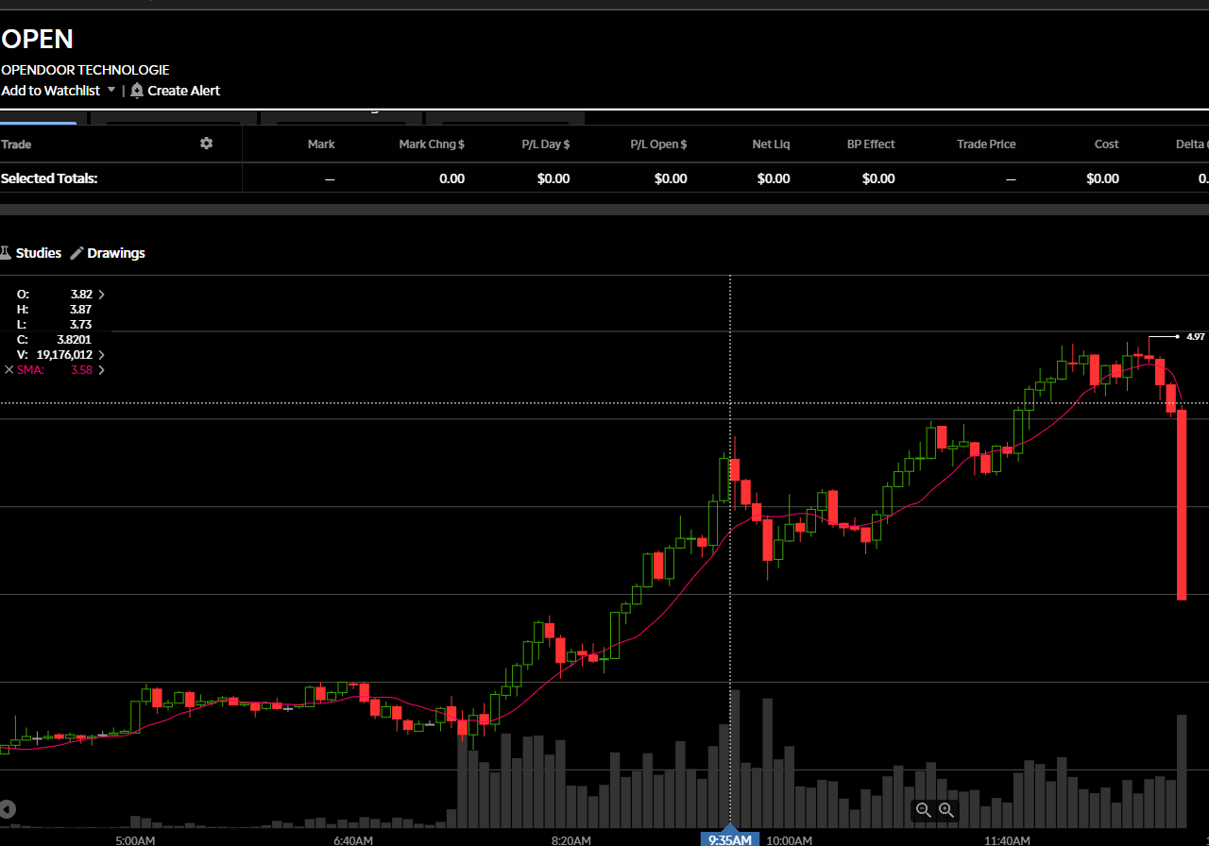
Task: Open the Studies flask icon
Action: [x=5, y=253]
